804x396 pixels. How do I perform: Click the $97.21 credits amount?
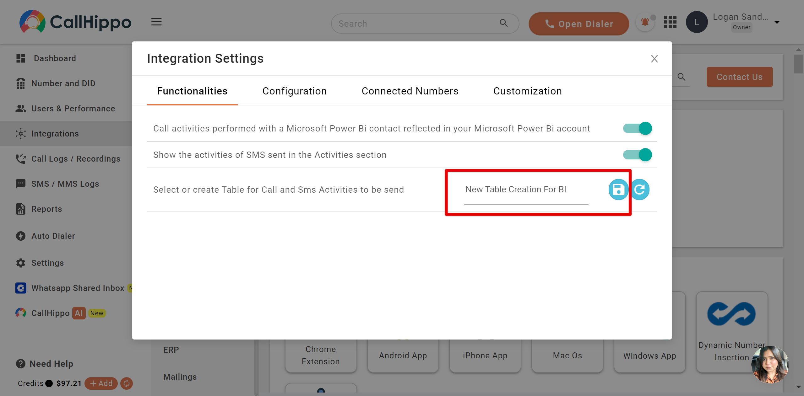(69, 383)
